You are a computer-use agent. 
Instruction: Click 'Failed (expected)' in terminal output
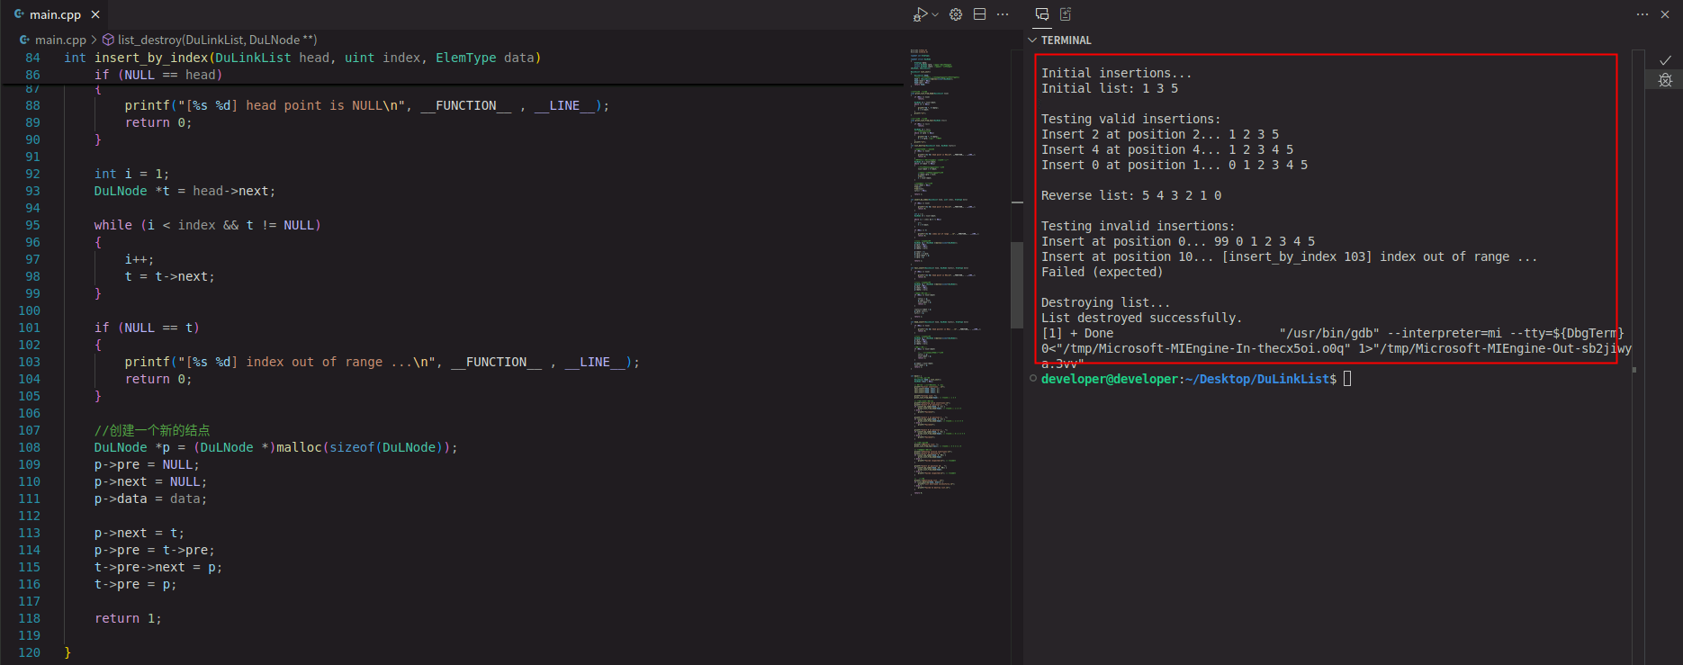click(1102, 272)
